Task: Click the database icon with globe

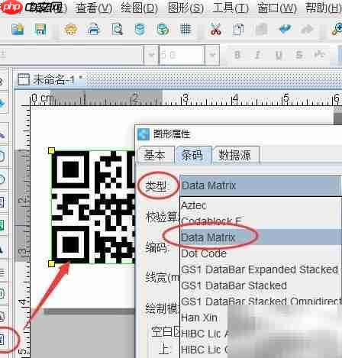Action: tap(163, 29)
